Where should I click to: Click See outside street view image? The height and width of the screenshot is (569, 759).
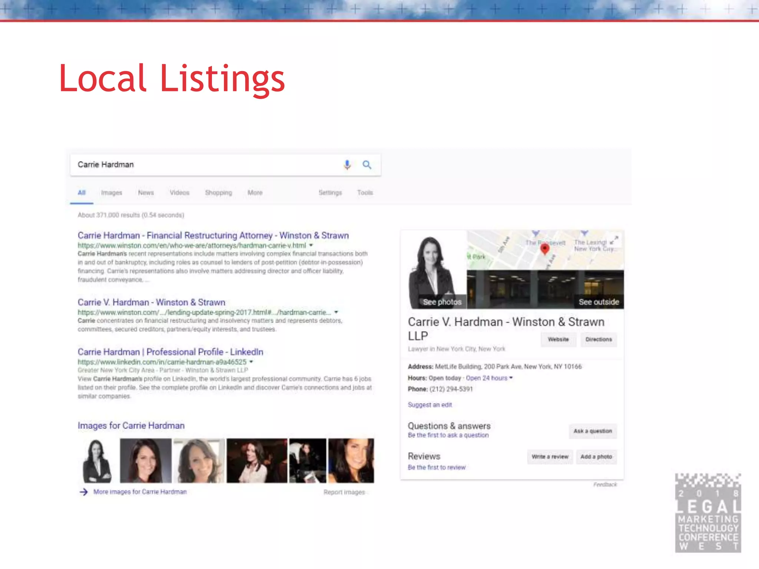click(x=599, y=302)
